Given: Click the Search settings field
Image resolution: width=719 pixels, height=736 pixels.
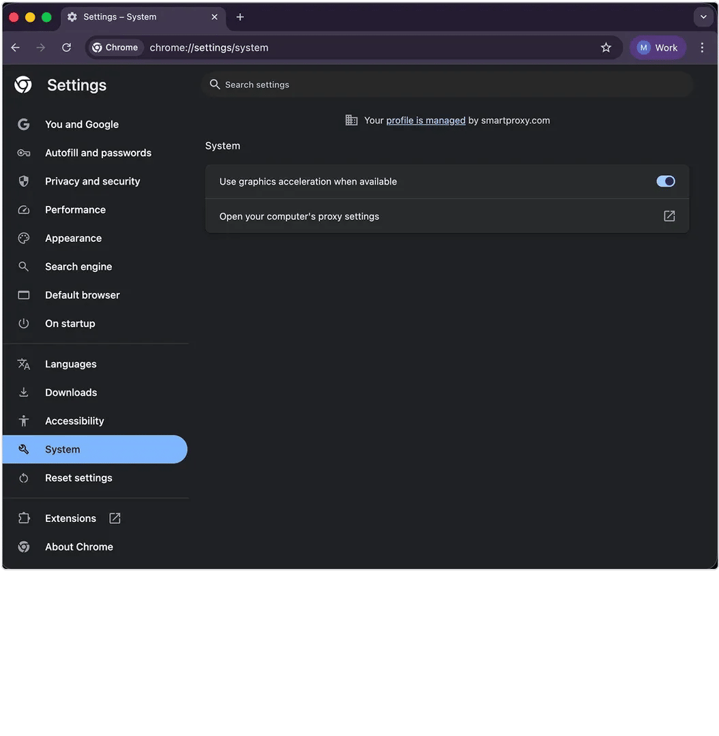Looking at the screenshot, I should pyautogui.click(x=450, y=85).
